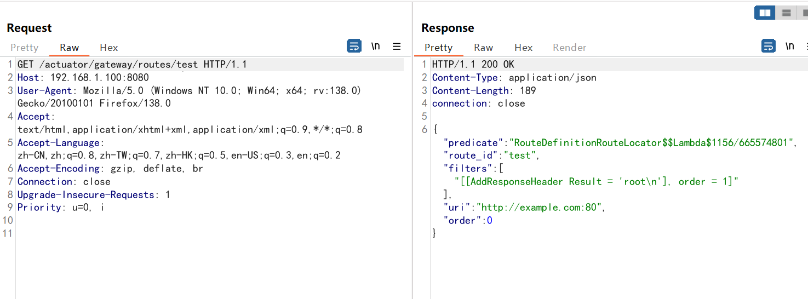Select the side-by-side layout icon
This screenshot has height=299, width=808.
[764, 13]
